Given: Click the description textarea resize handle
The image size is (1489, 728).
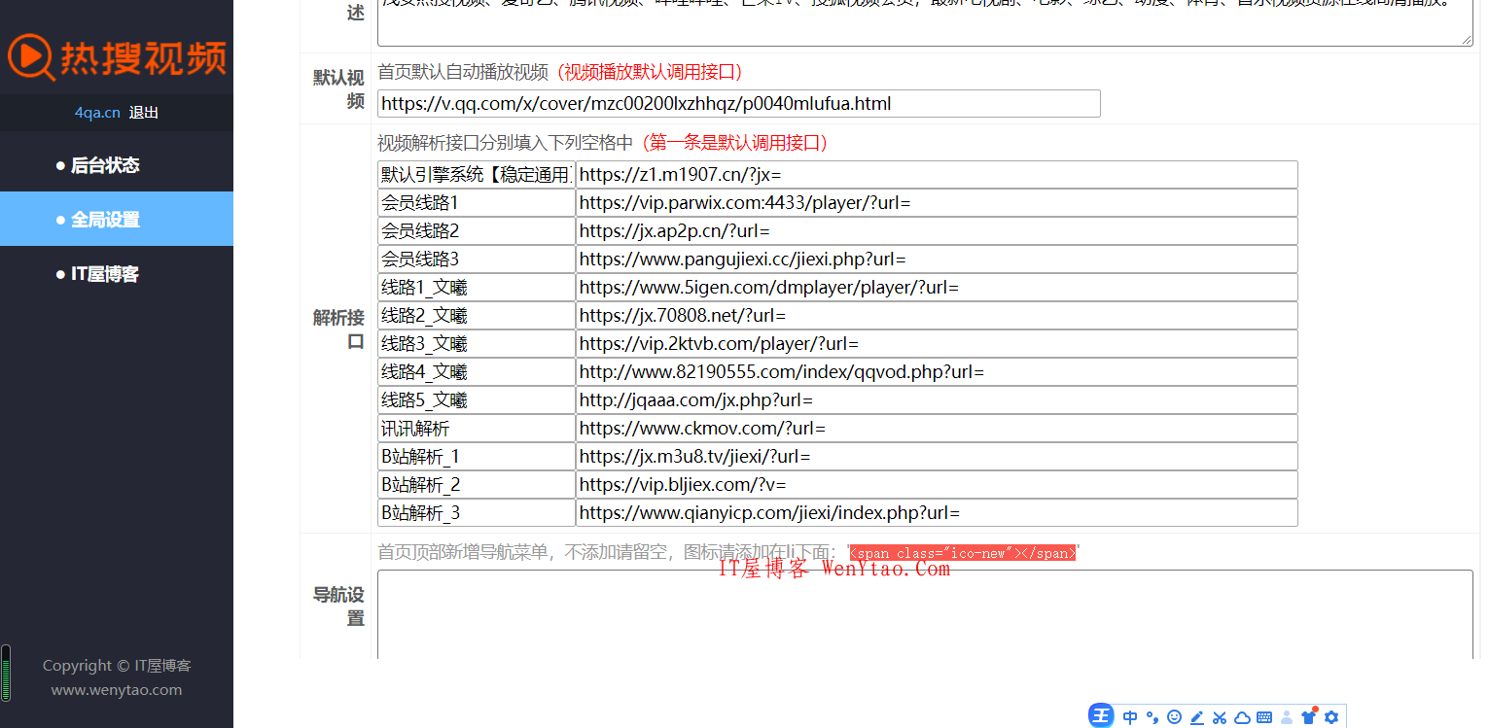Looking at the screenshot, I should tap(1467, 39).
